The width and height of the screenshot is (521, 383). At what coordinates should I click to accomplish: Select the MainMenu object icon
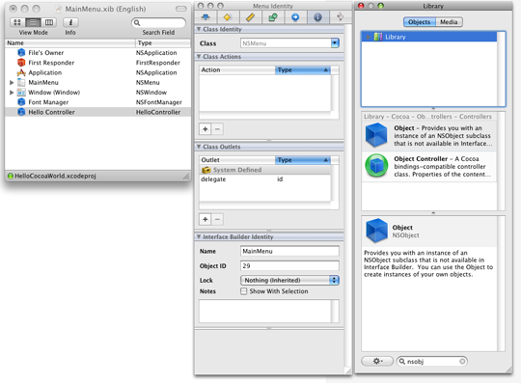(x=21, y=82)
